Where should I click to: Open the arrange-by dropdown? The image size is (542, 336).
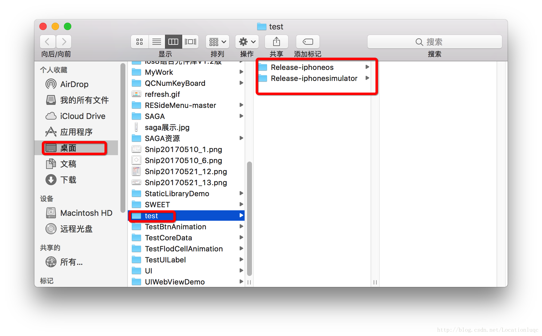click(218, 42)
